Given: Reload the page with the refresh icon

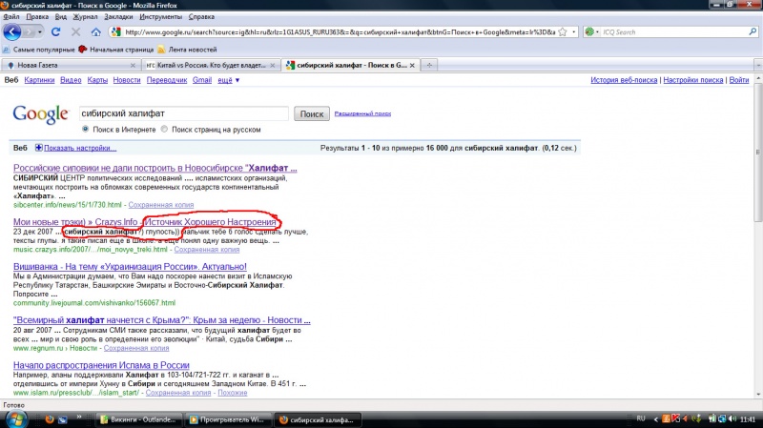Looking at the screenshot, I should pyautogui.click(x=55, y=32).
